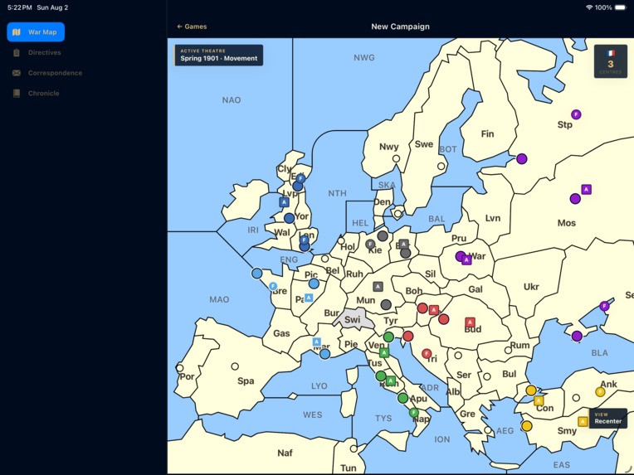This screenshot has width=634, height=475.
Task: Click the Lvn province label
Action: (492, 218)
